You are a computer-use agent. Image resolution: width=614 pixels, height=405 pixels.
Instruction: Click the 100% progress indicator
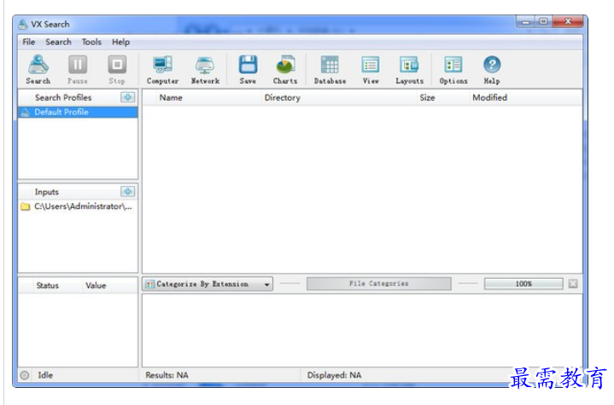pos(523,284)
